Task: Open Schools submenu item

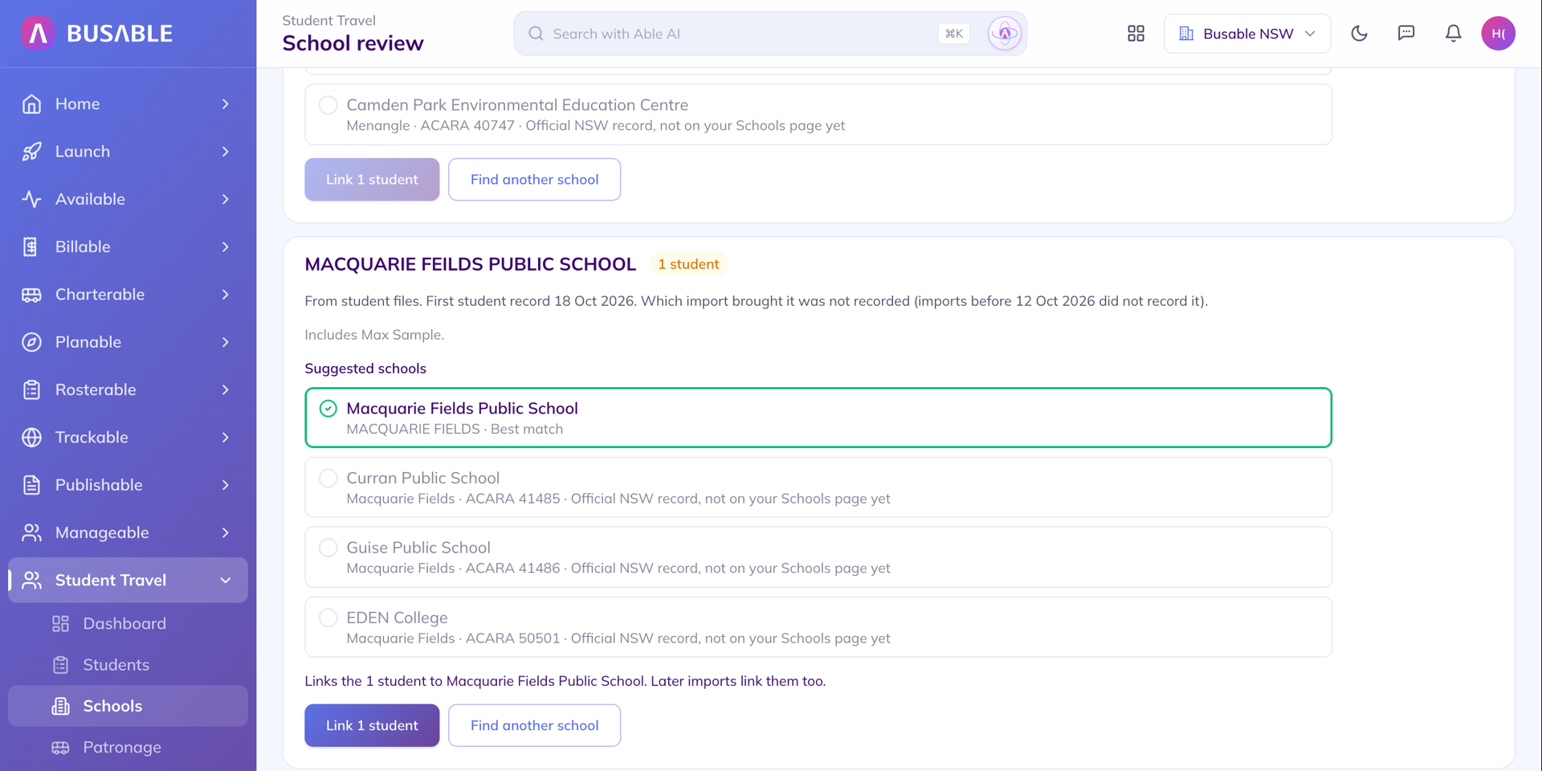Action: click(x=128, y=706)
